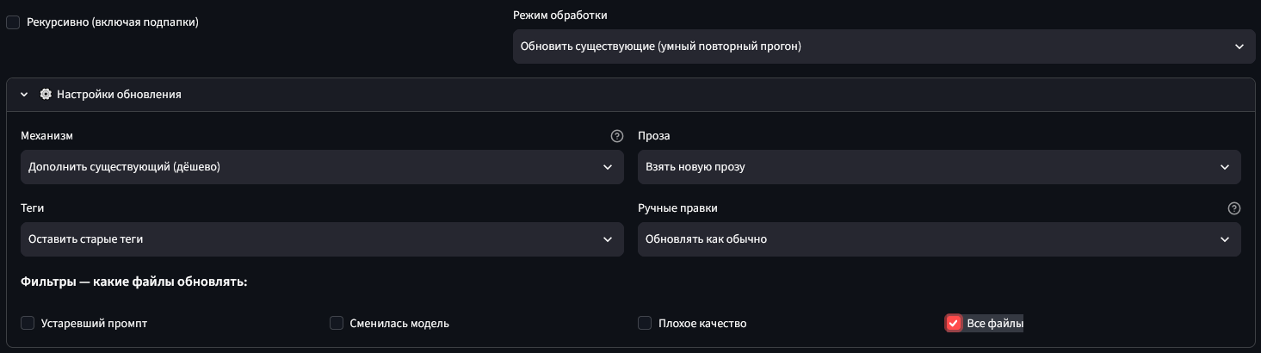Image resolution: width=1261 pixels, height=353 pixels.
Task: Click the help icon next to Механизм
Action: pos(616,136)
